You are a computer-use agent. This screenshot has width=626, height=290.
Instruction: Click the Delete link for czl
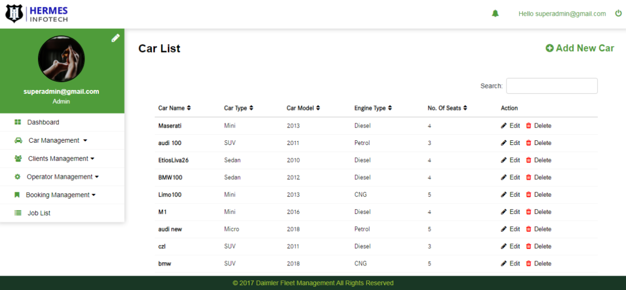(543, 246)
